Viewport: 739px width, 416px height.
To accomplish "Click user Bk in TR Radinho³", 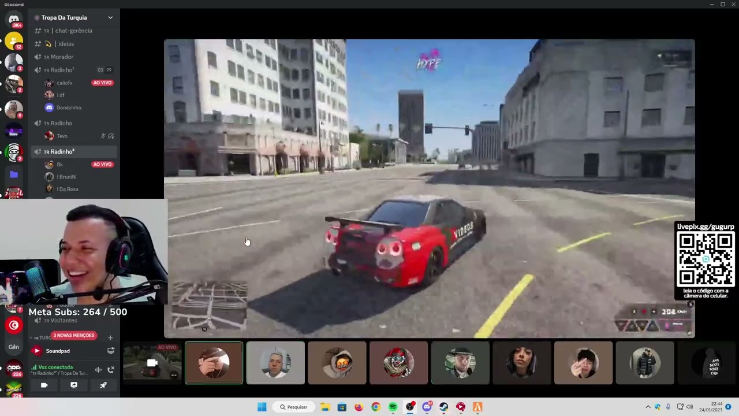I will (59, 164).
